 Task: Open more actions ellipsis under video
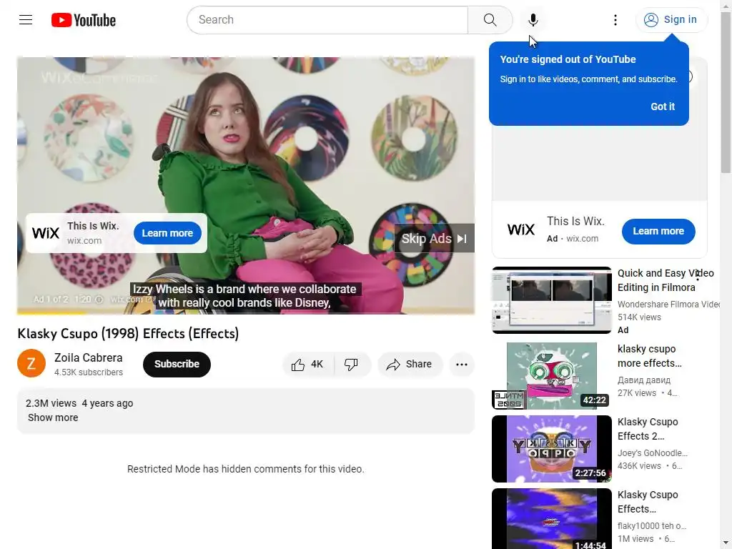coord(461,364)
